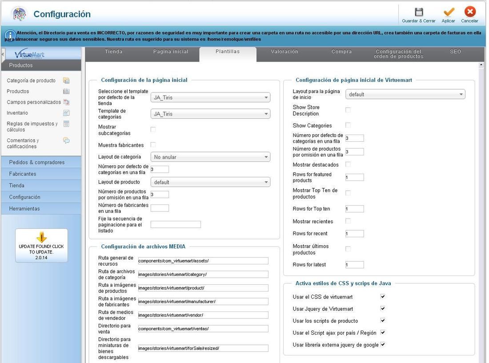Open Inventario link
Screen dimensions: 489x363
tap(17, 113)
